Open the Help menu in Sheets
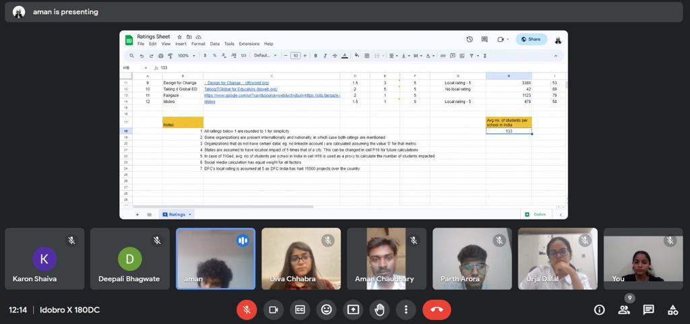Screen dimensions: 690x324 [268, 44]
